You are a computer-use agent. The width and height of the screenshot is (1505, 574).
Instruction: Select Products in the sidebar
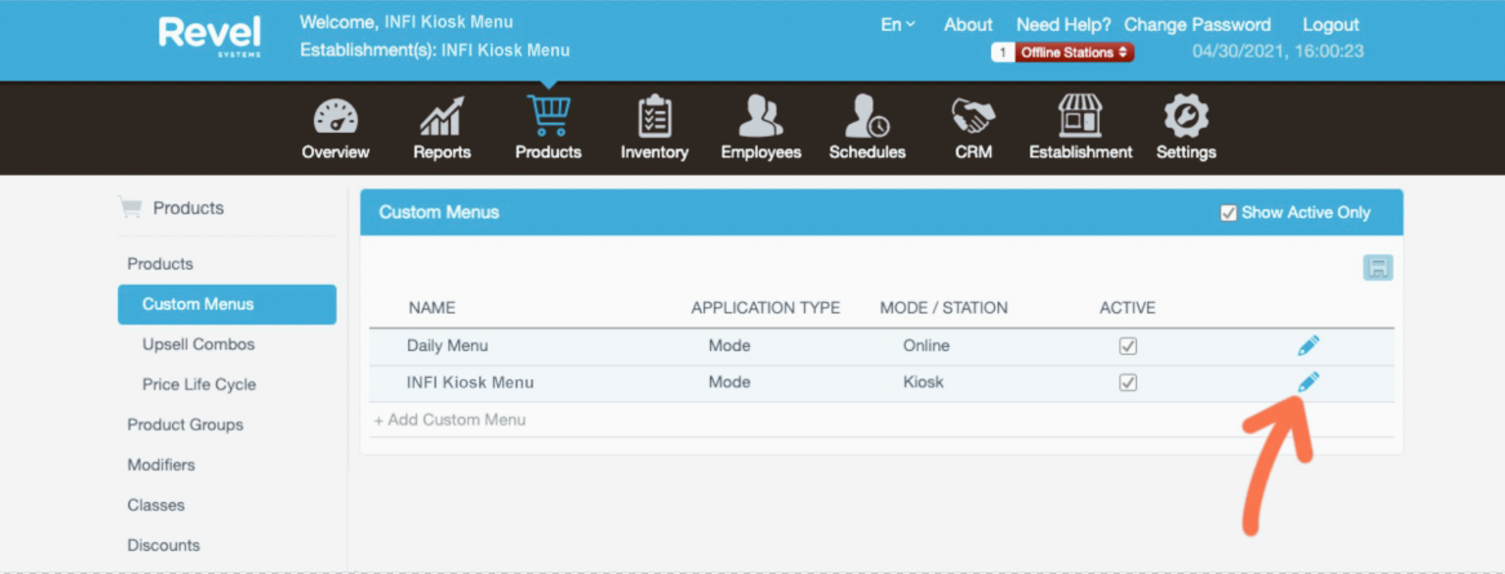(160, 264)
